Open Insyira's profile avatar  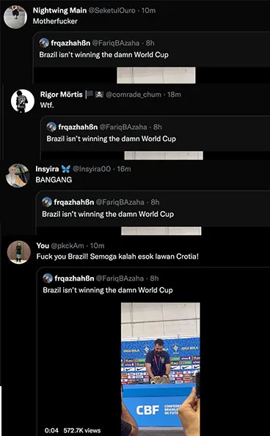pos(18,175)
